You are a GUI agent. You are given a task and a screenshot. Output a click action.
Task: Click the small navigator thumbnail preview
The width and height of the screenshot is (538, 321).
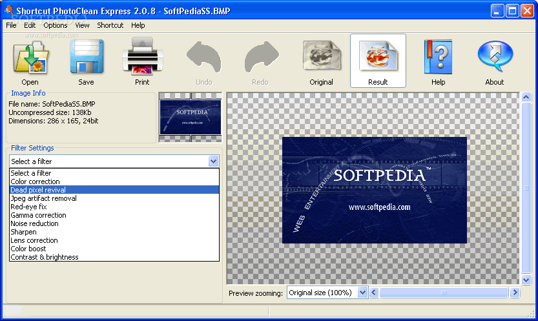[191, 117]
